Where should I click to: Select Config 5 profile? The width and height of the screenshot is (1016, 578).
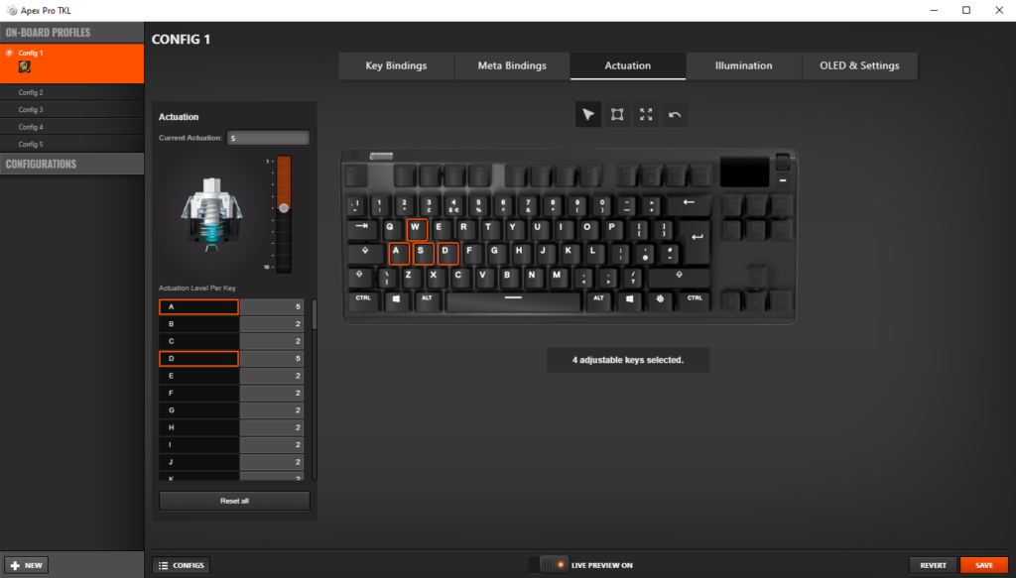(x=71, y=145)
